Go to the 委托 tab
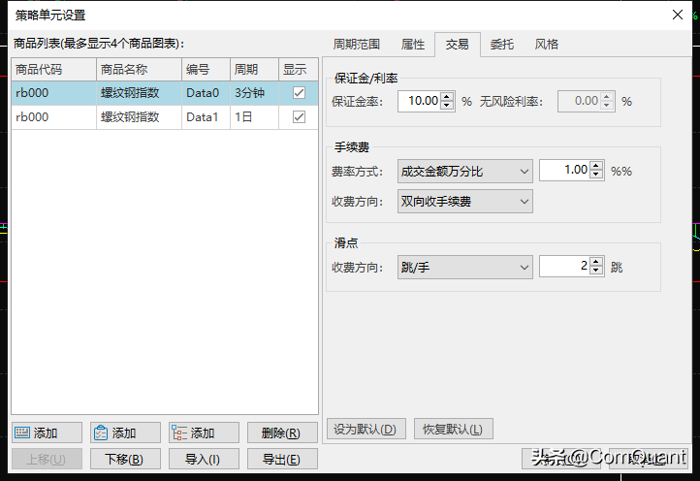This screenshot has height=481, width=700. [x=502, y=45]
